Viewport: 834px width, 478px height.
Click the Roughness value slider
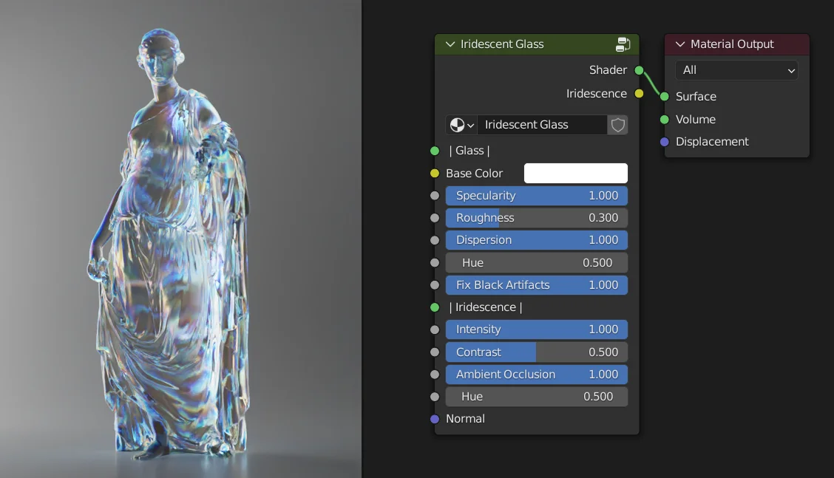click(x=536, y=217)
